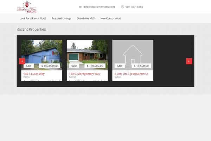The height and width of the screenshot is (141, 211).
Task: Click the Recent Properties heading
Action: point(31,29)
